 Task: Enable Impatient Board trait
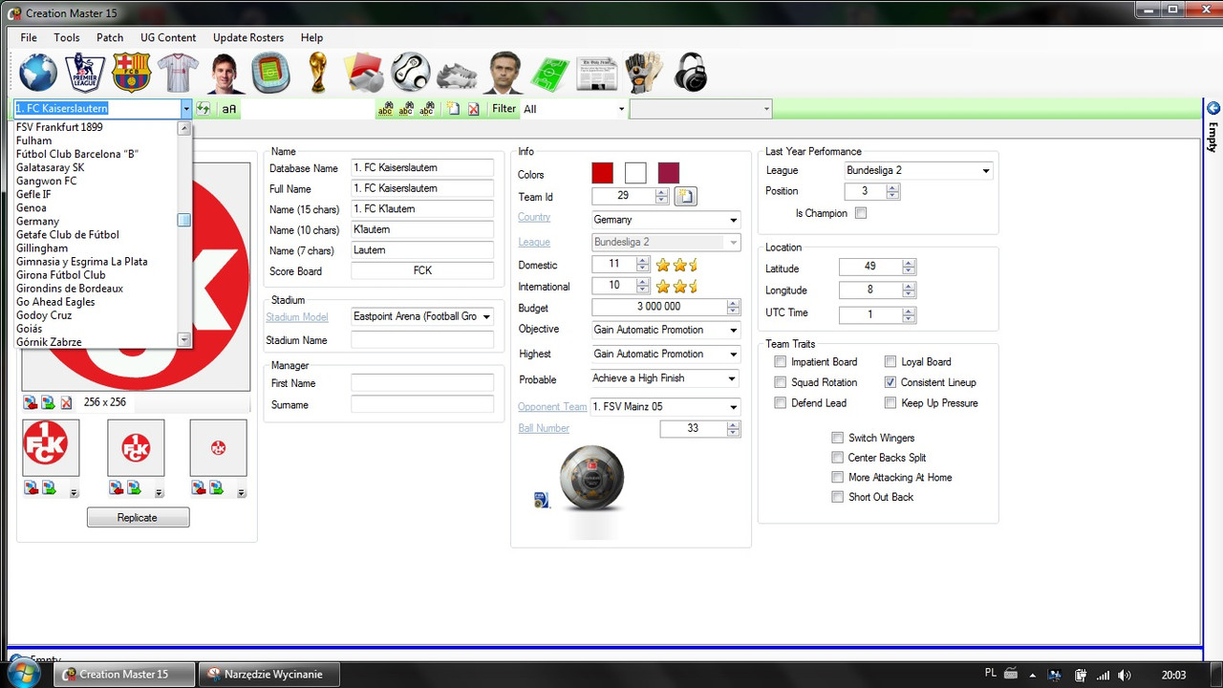click(781, 362)
